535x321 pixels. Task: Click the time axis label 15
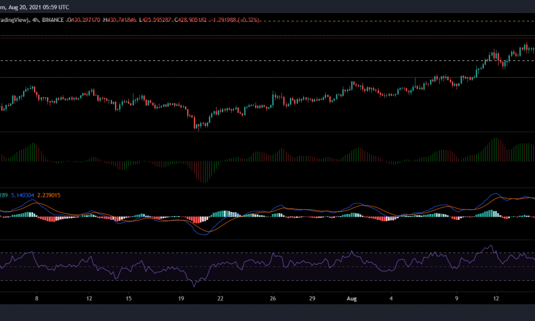click(128, 299)
